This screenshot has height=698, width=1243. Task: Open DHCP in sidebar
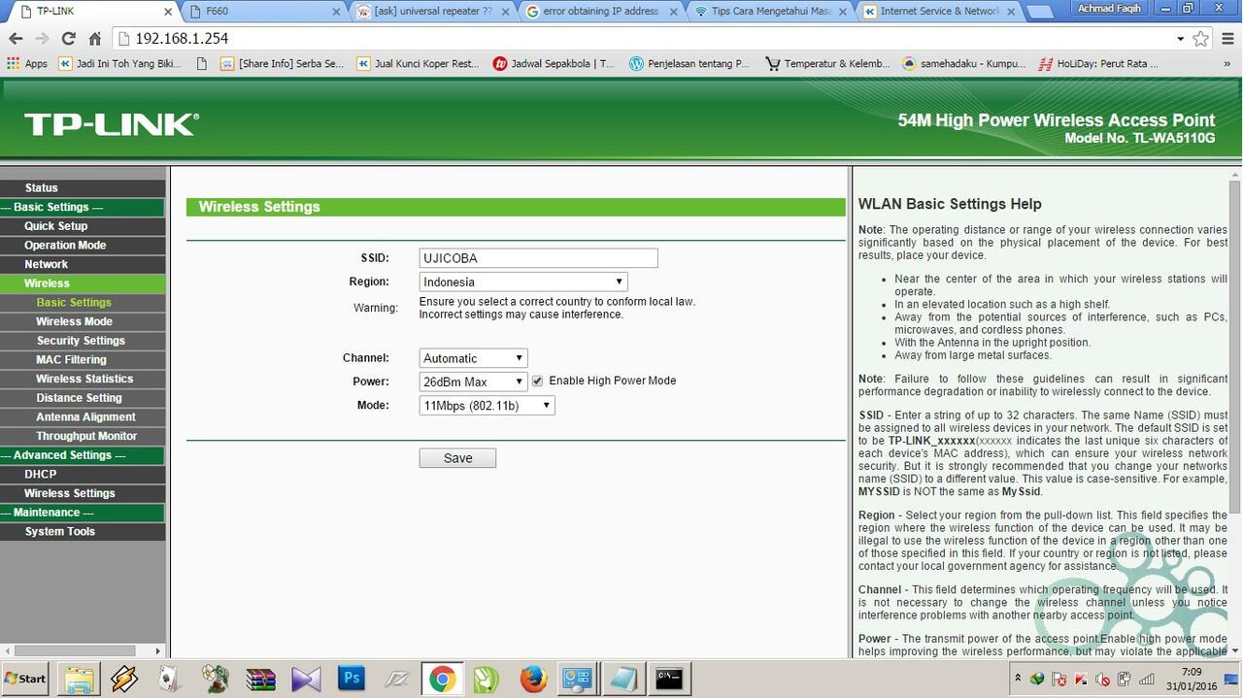coord(83,475)
